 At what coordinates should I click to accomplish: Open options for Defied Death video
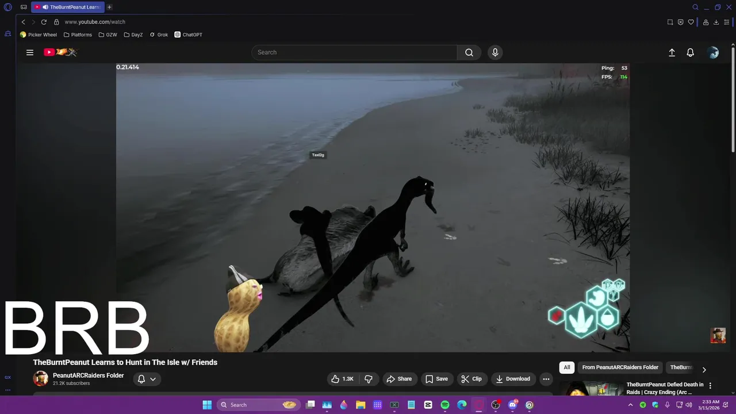point(710,386)
